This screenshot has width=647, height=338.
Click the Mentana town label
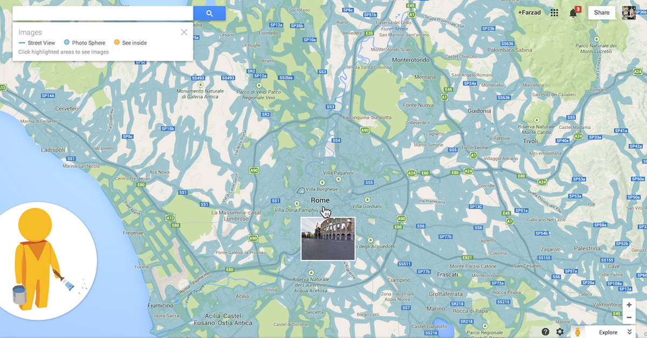426,77
